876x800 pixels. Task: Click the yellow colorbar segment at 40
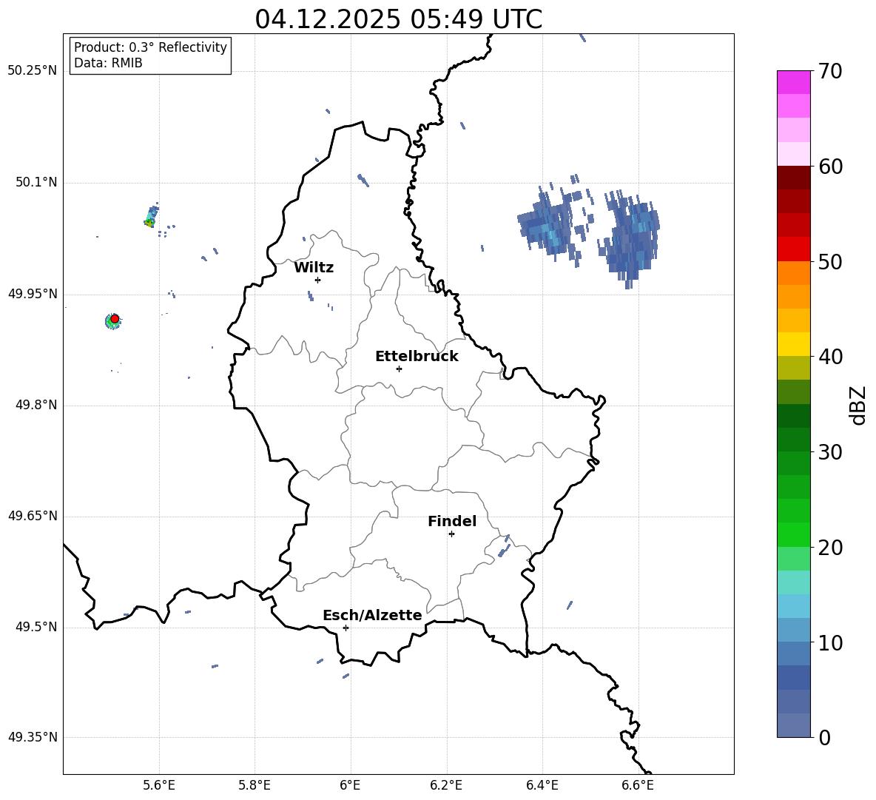pyautogui.click(x=793, y=344)
